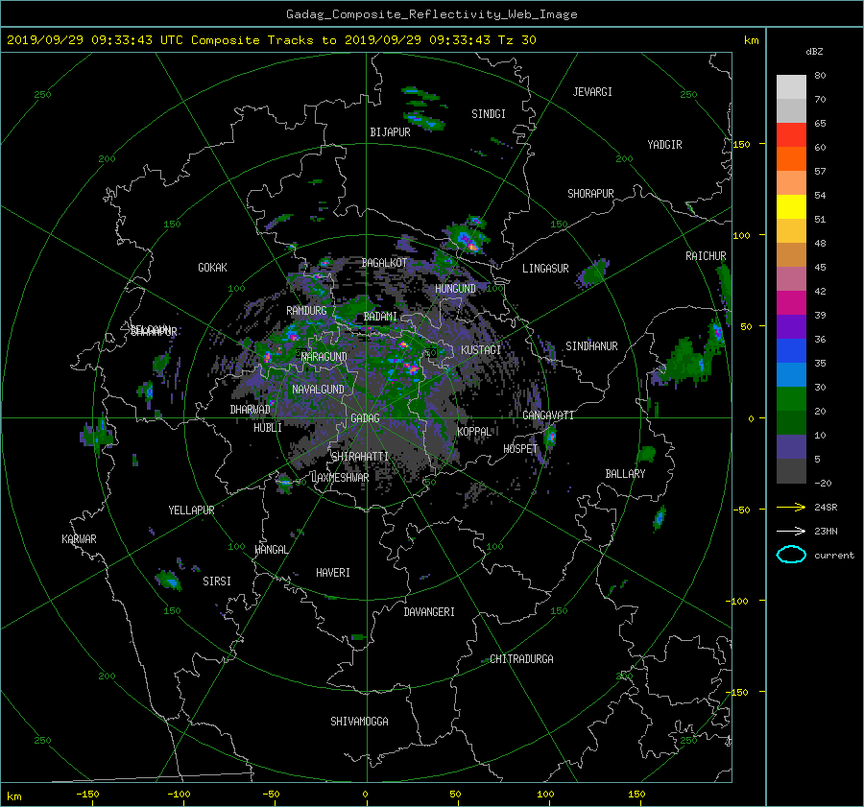Pick the red 60-65 dBZ legend swatch
864x807 pixels.
click(791, 135)
